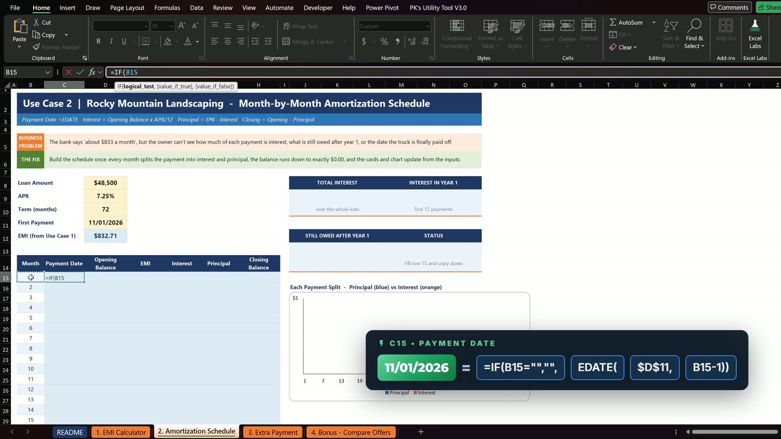
Task: Toggle Bold formatting
Action: click(99, 41)
